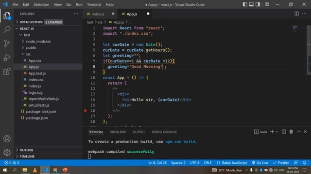Open reportWebVitals.js file

tap(48, 99)
